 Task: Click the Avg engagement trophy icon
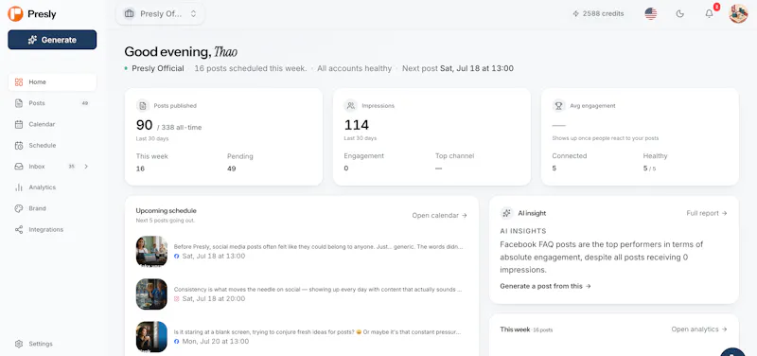tap(558, 105)
